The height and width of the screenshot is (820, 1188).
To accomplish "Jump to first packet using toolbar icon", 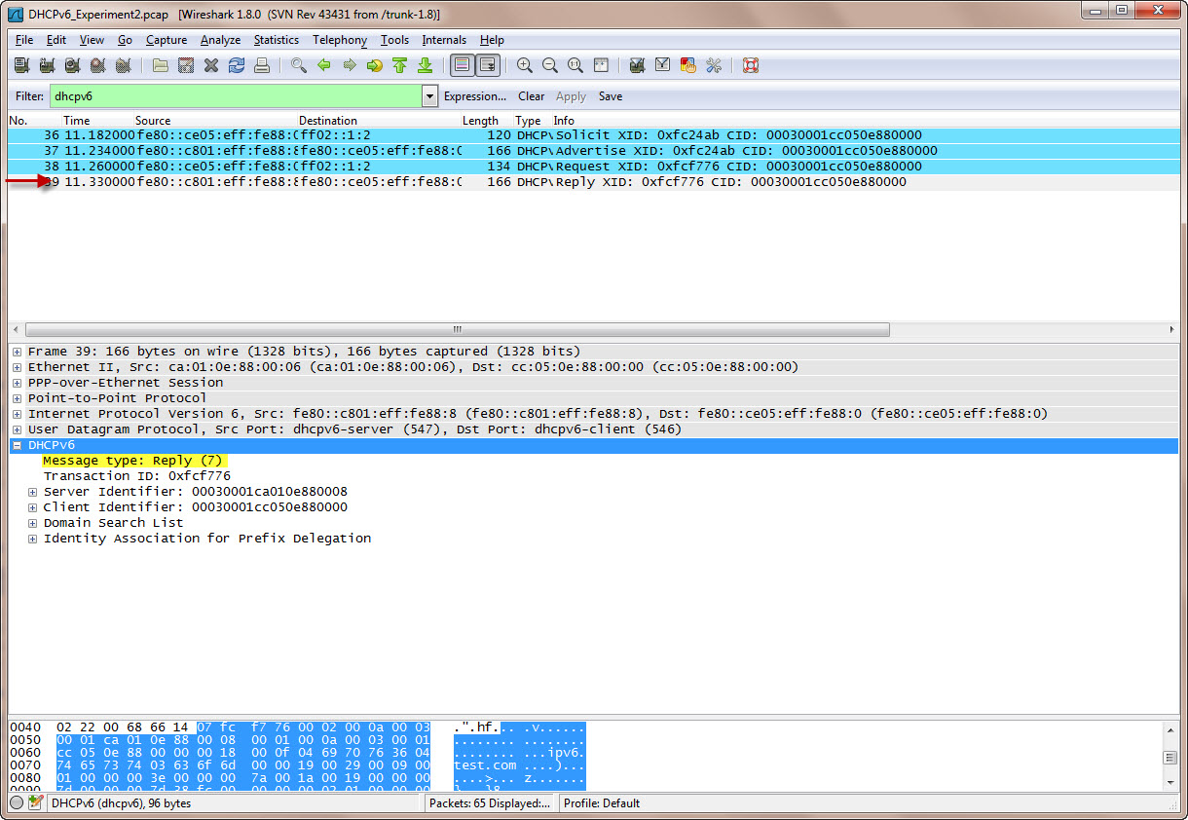I will [399, 65].
